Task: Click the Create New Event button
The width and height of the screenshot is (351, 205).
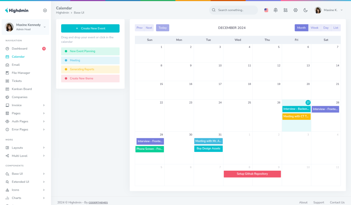Action: point(90,28)
